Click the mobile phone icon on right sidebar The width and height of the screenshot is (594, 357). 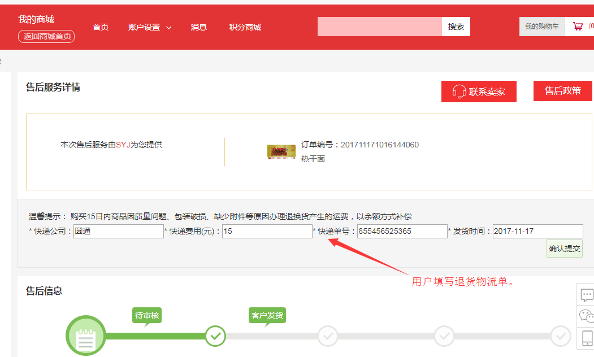(x=587, y=337)
